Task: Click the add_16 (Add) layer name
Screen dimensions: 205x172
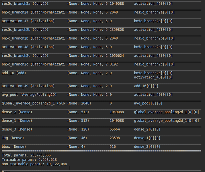Action: click(x=14, y=73)
